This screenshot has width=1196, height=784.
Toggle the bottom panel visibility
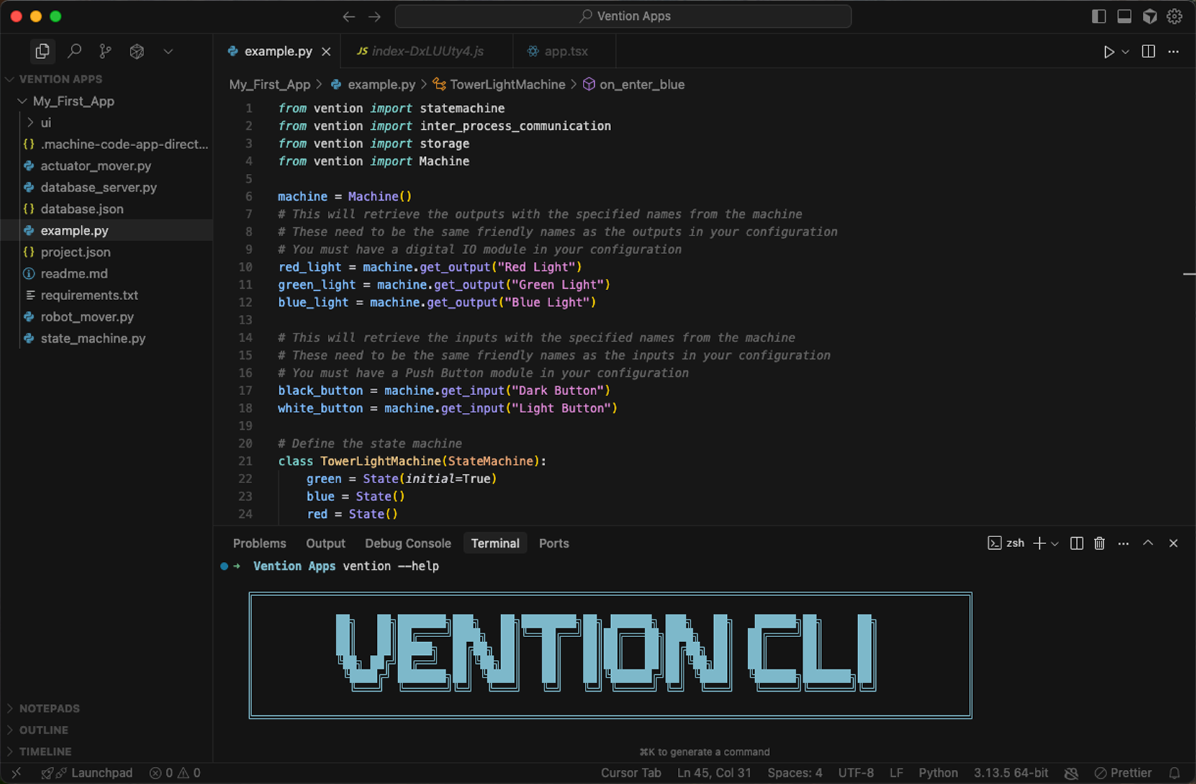(1124, 16)
